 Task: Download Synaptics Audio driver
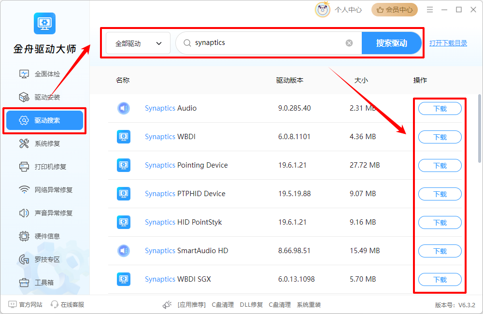(440, 109)
